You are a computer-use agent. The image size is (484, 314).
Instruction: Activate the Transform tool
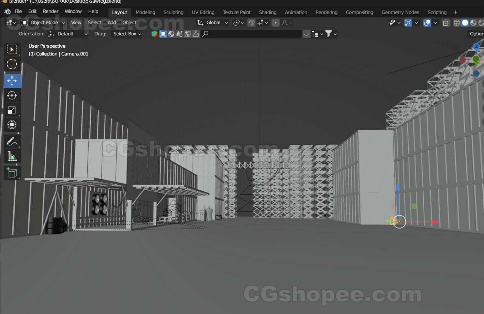pos(12,125)
